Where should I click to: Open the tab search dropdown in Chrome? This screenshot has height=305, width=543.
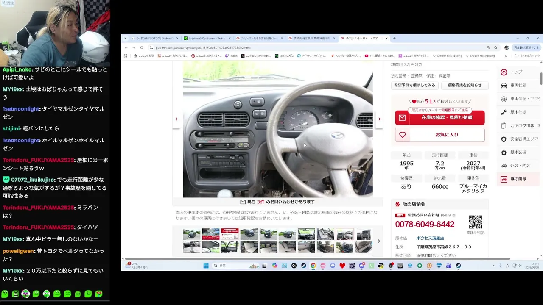click(x=125, y=39)
